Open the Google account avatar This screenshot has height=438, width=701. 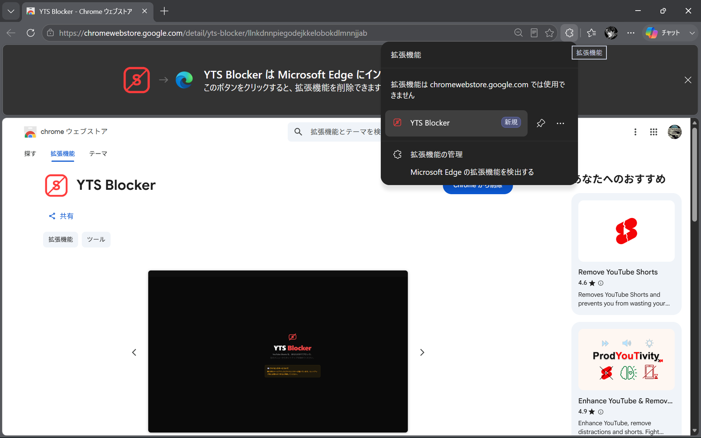(x=674, y=132)
